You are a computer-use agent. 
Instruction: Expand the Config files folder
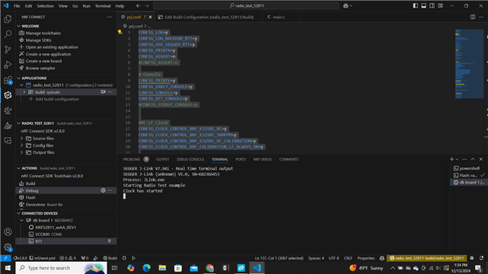click(x=22, y=145)
